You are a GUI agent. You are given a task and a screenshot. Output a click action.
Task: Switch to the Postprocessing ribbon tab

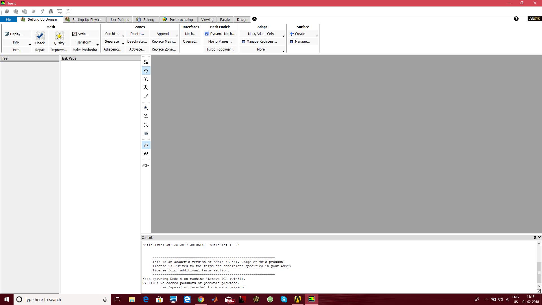coord(178,19)
